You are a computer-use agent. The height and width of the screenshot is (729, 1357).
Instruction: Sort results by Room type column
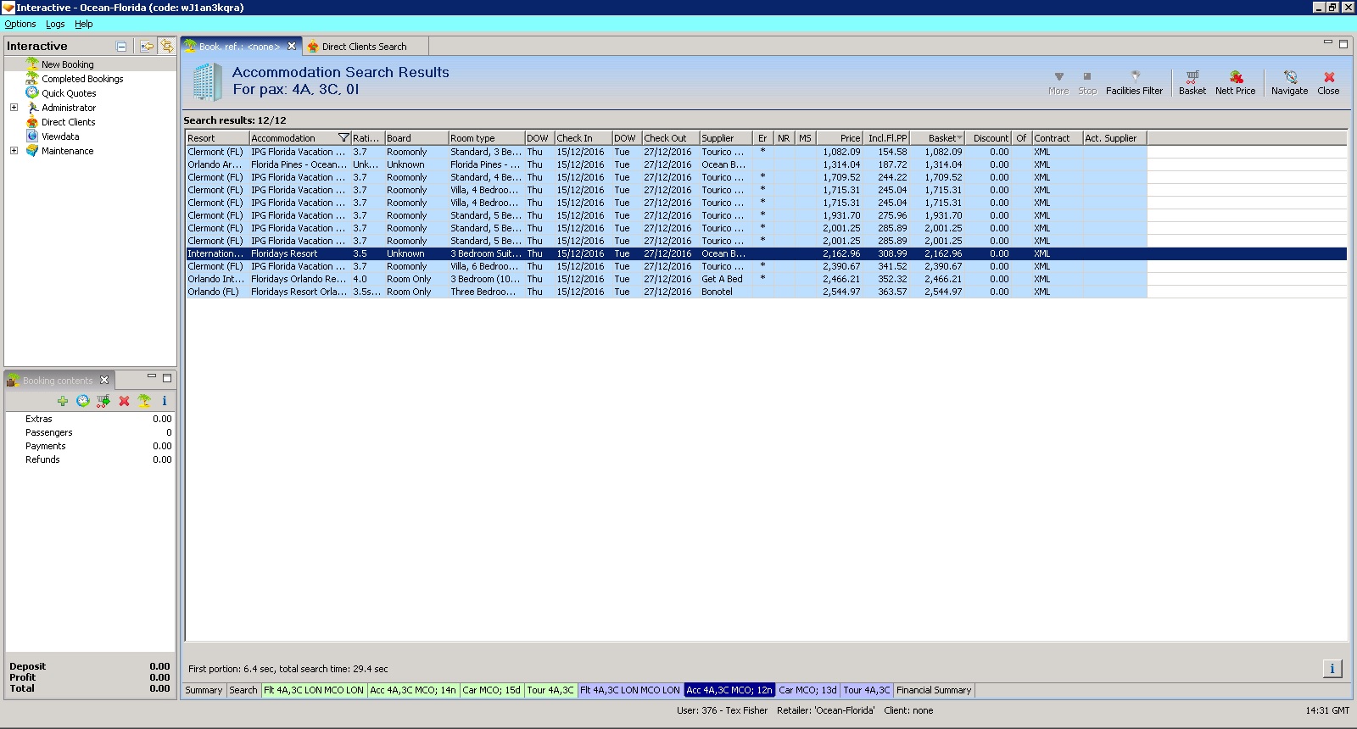click(x=486, y=138)
